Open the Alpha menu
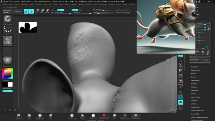Viewport: 215px width, 121px height. [4, 4]
